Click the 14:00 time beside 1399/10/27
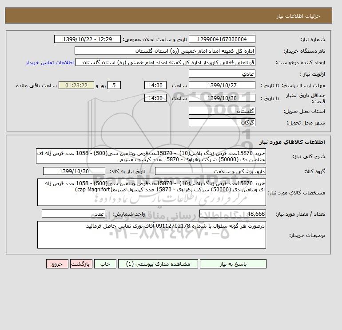 pyautogui.click(x=155, y=85)
